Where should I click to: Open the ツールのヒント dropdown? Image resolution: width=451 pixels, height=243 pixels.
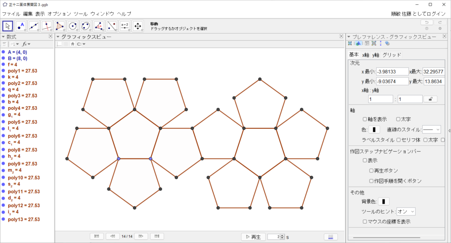(x=406, y=212)
